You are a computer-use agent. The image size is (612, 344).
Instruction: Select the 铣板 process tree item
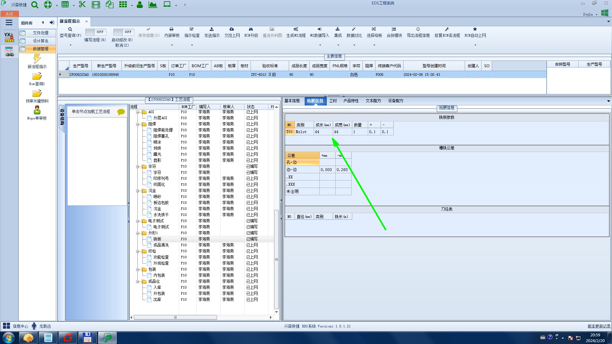[157, 239]
